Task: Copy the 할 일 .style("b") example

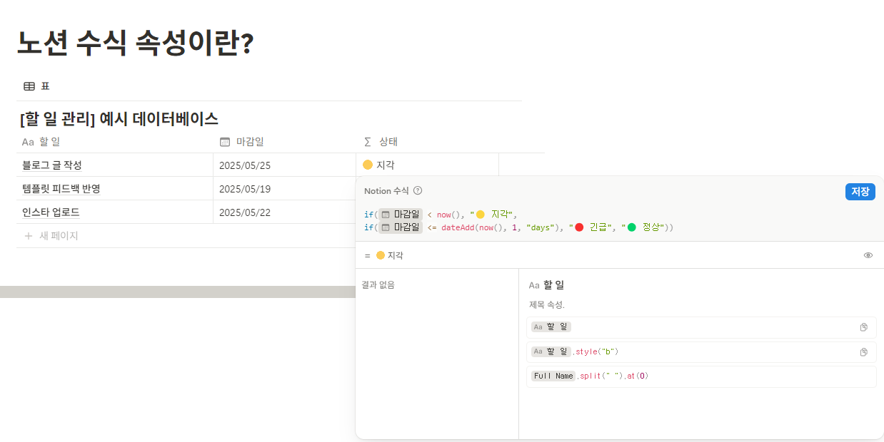Action: (865, 351)
